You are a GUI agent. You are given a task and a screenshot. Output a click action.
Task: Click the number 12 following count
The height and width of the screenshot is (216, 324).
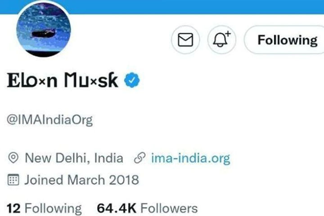pyautogui.click(x=13, y=208)
